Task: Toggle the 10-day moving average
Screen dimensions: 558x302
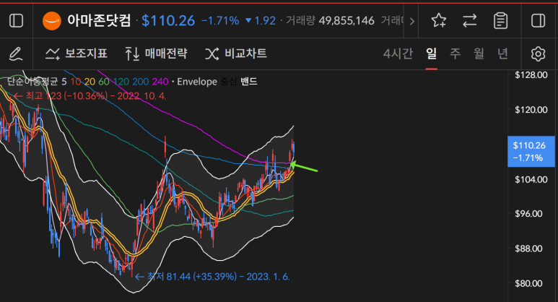Action: tap(76, 82)
